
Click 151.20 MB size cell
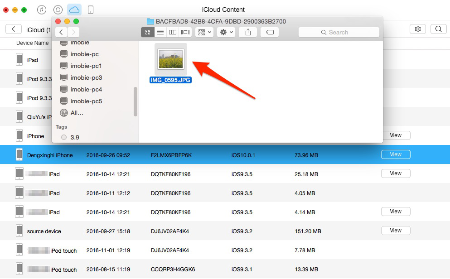[x=308, y=231]
